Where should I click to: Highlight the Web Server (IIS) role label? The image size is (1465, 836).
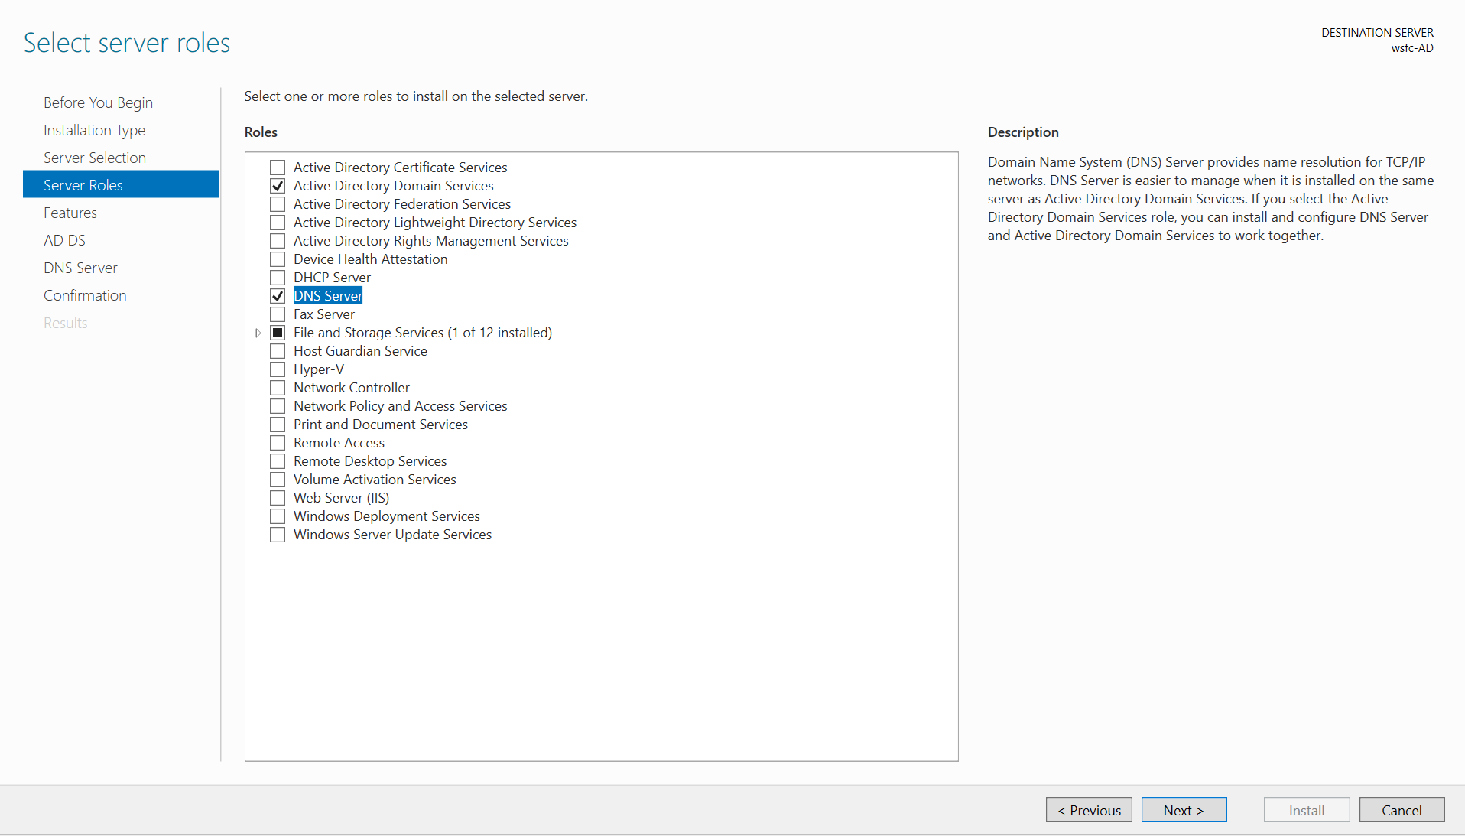[x=341, y=498]
